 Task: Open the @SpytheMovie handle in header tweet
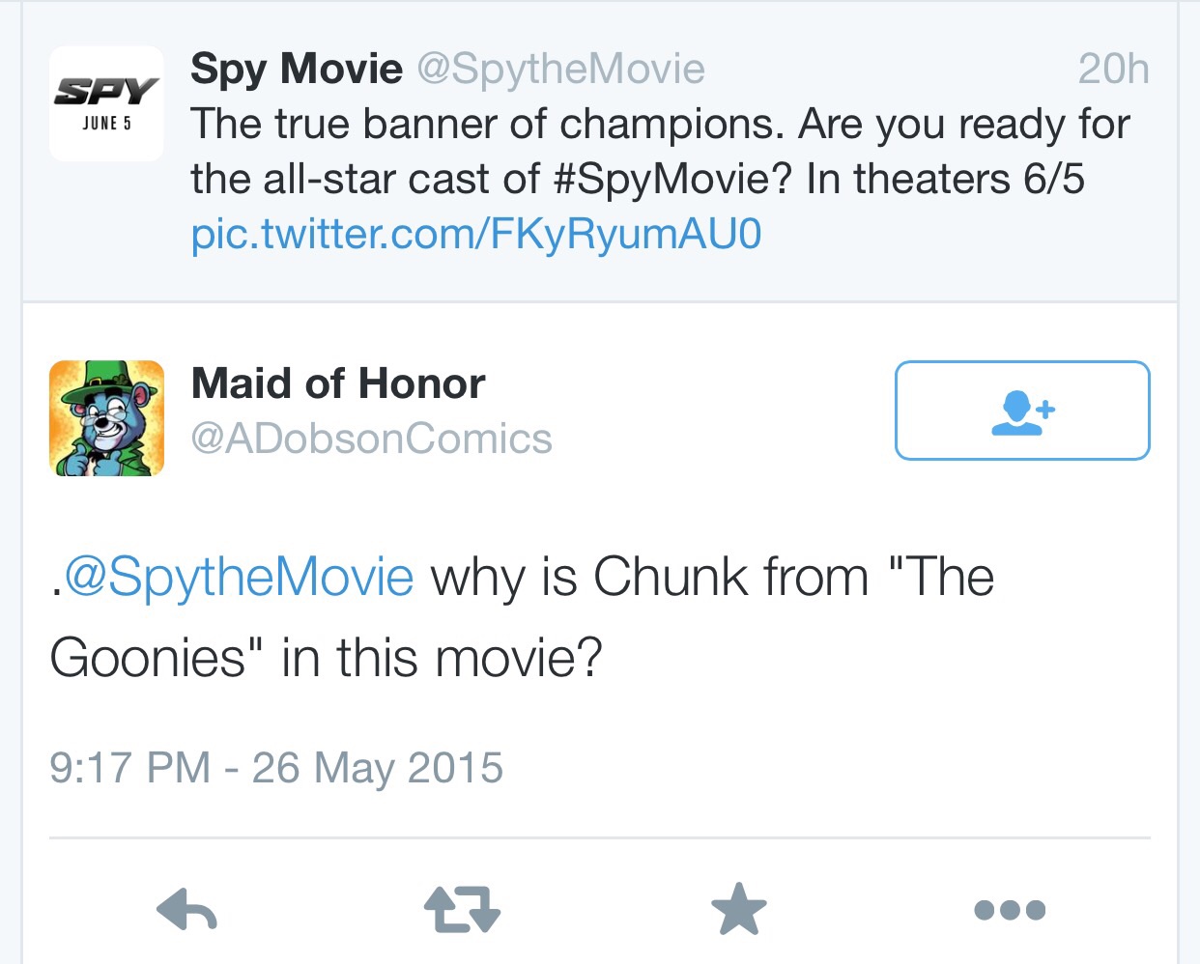561,69
